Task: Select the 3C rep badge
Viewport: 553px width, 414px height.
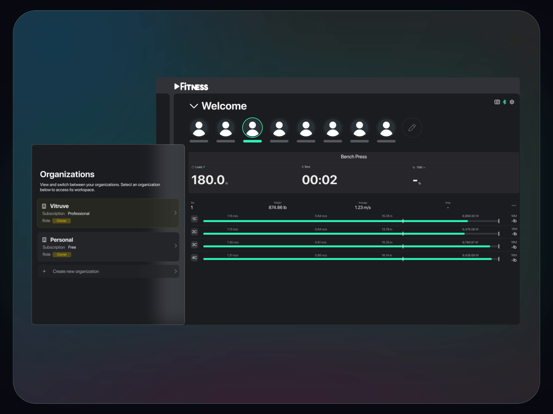Action: pyautogui.click(x=195, y=245)
